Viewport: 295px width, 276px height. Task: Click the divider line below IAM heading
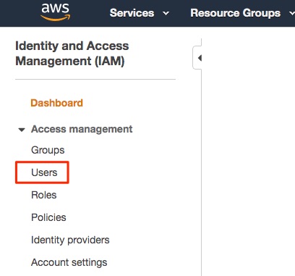(95, 79)
